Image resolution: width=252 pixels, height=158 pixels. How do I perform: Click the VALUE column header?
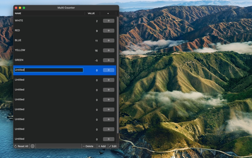point(91,14)
